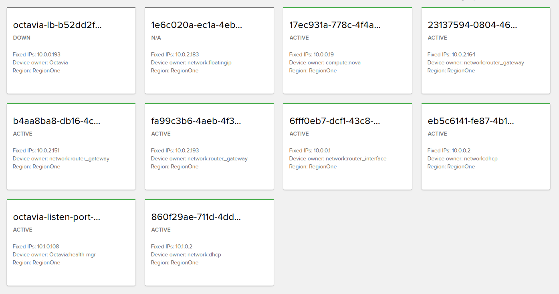The height and width of the screenshot is (294, 559).
Task: Click fixed IP 10.0.2.183 on the floating IP port
Action: (175, 54)
